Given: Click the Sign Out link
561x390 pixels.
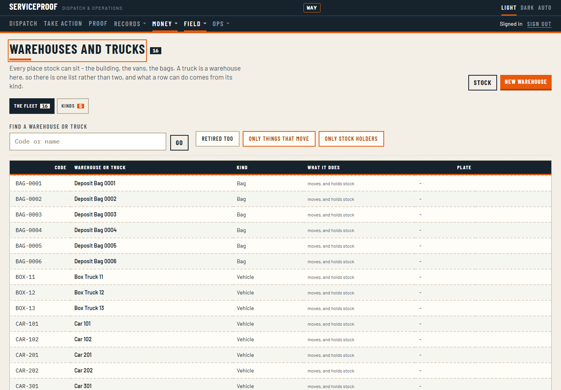Looking at the screenshot, I should [x=539, y=24].
